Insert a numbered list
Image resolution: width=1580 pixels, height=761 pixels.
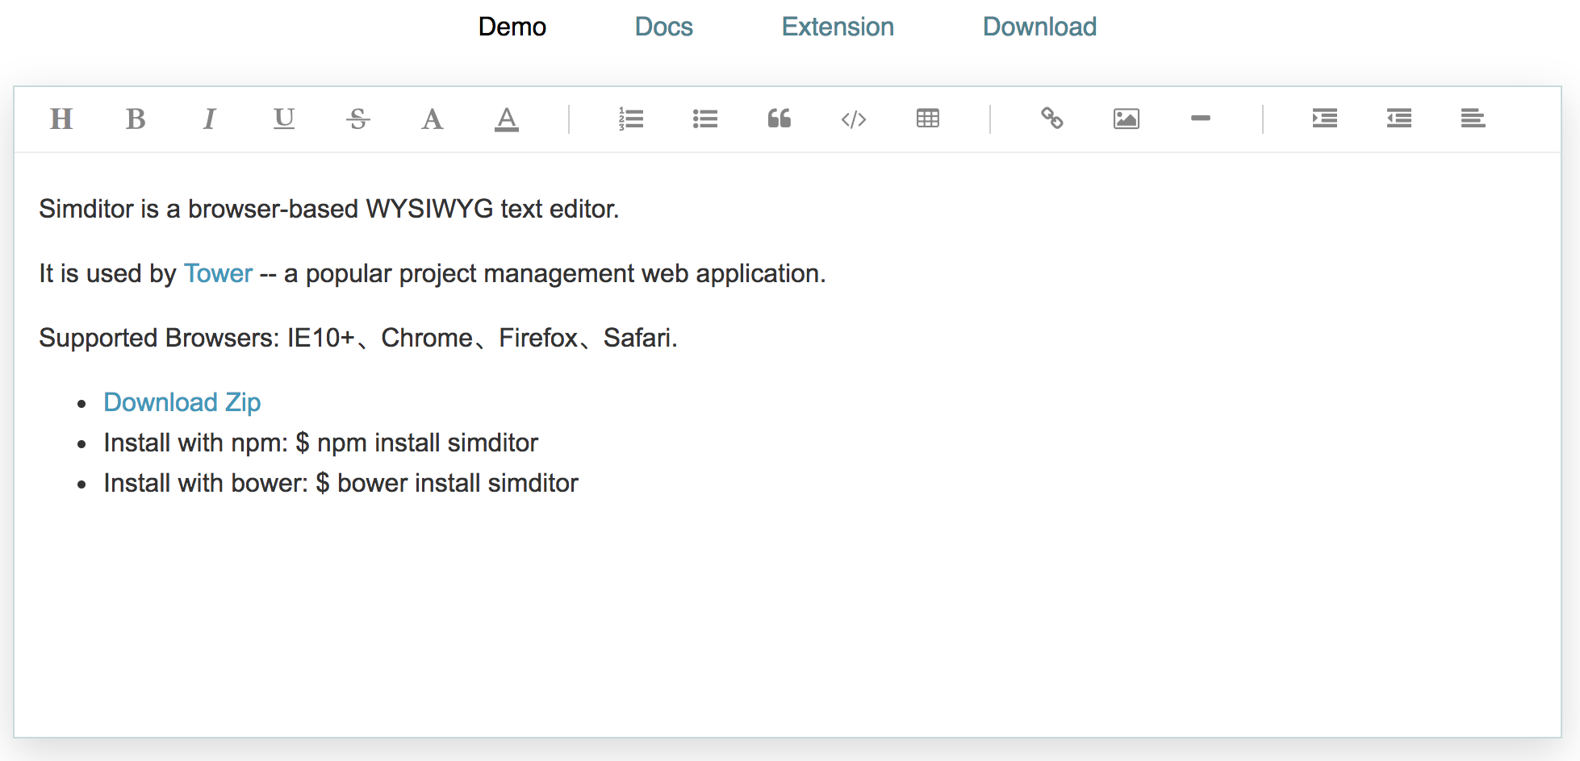coord(631,119)
